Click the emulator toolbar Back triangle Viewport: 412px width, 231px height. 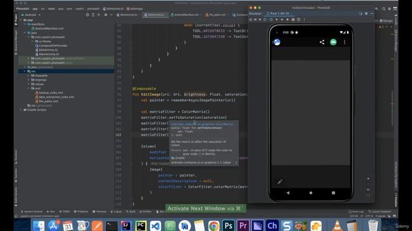pyautogui.click(x=276, y=19)
